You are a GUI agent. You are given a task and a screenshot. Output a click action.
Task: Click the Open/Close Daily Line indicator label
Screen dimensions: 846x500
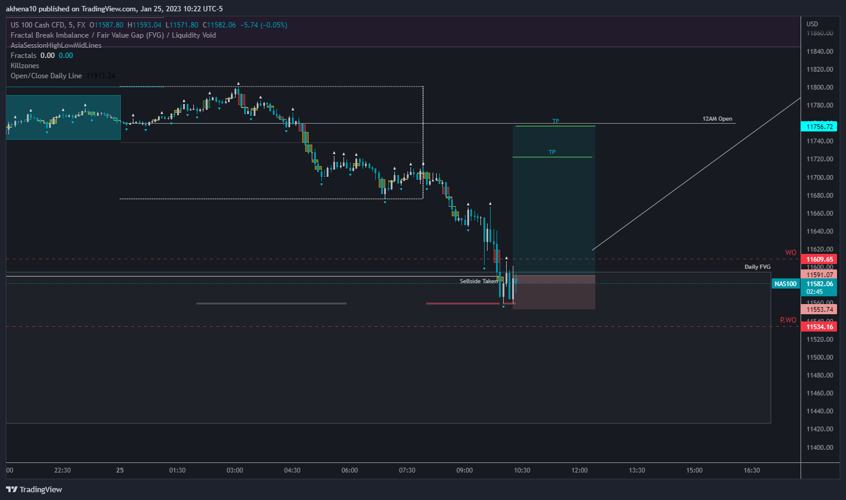click(46, 76)
